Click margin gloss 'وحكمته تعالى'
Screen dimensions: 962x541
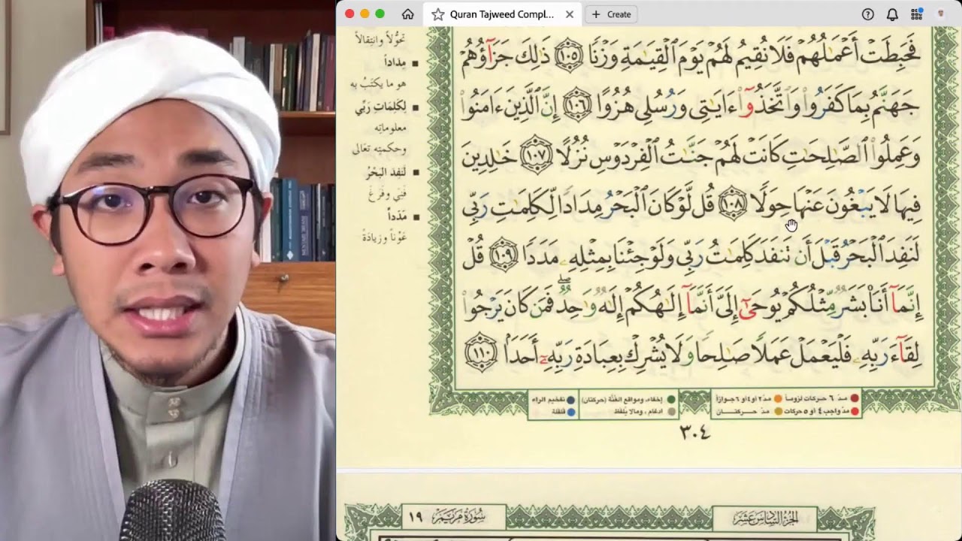pyautogui.click(x=378, y=150)
